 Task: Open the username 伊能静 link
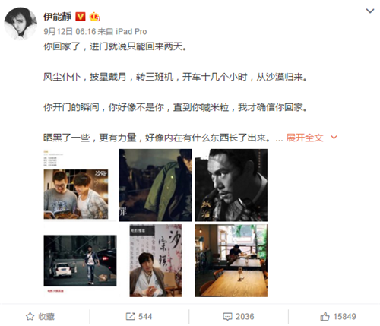tap(58, 17)
